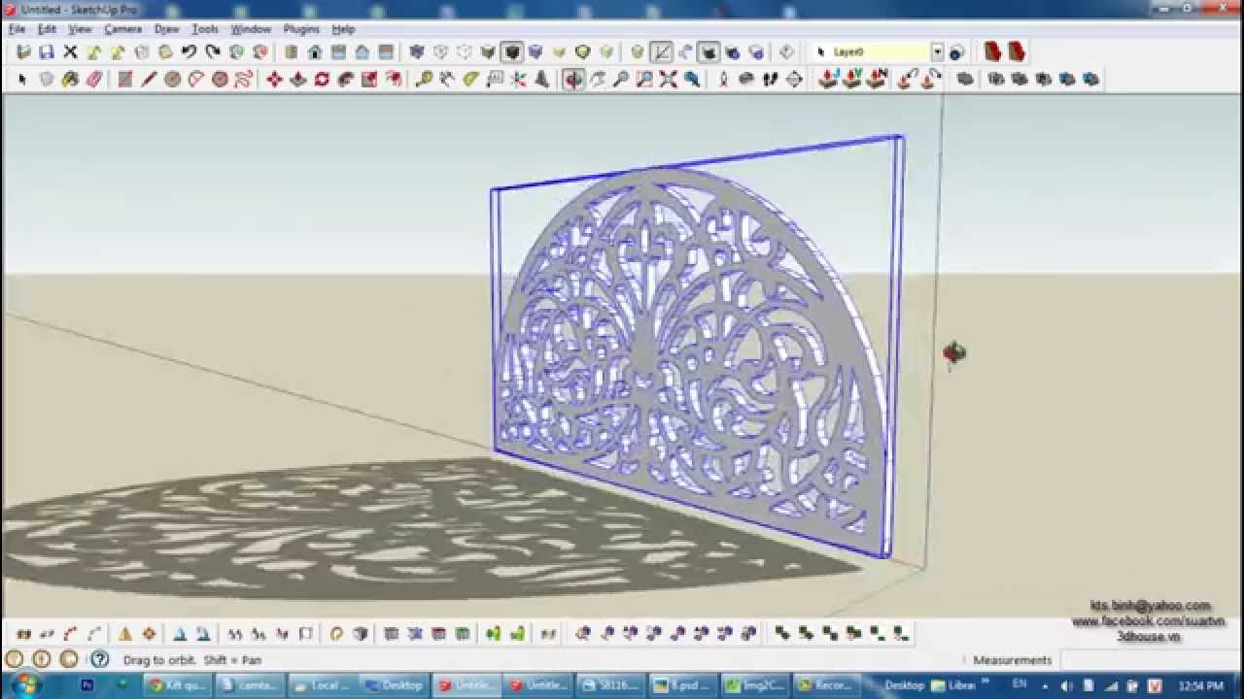Switch to Top view house icon
The image size is (1244, 699).
click(x=314, y=52)
